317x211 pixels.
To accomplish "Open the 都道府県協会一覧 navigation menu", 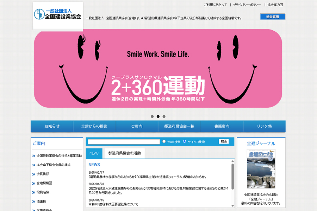I will tap(179, 126).
